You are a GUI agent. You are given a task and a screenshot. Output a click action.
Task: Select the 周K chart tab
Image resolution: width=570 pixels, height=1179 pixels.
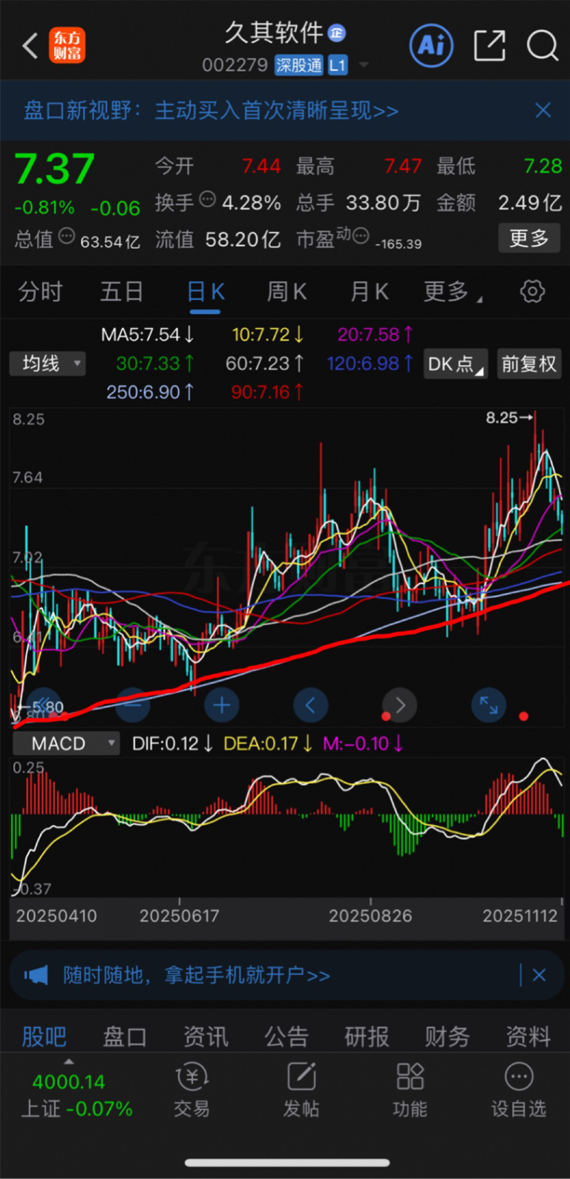(287, 292)
